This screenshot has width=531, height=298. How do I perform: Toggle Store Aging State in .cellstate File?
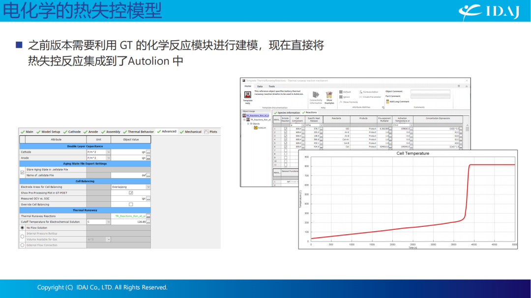coord(22,172)
